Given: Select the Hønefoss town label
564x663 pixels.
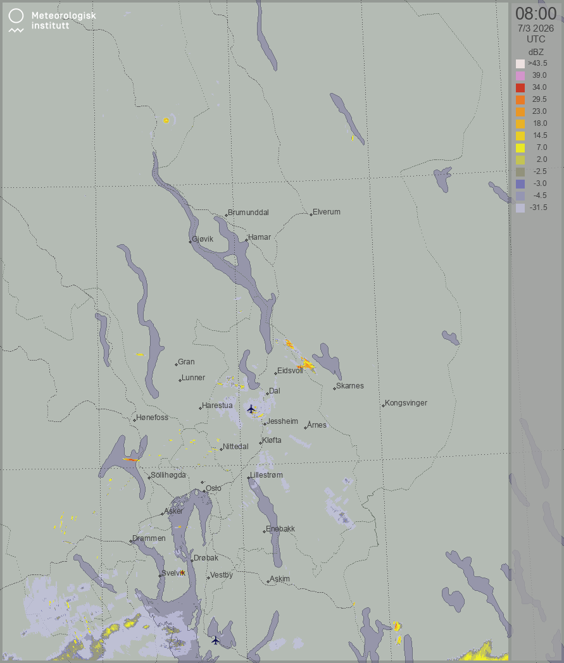Looking at the screenshot, I should pos(153,418).
